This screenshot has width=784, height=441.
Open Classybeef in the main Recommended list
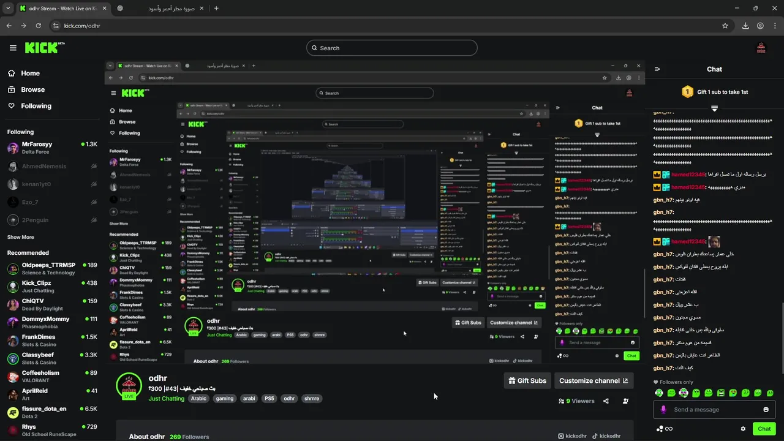click(x=52, y=358)
